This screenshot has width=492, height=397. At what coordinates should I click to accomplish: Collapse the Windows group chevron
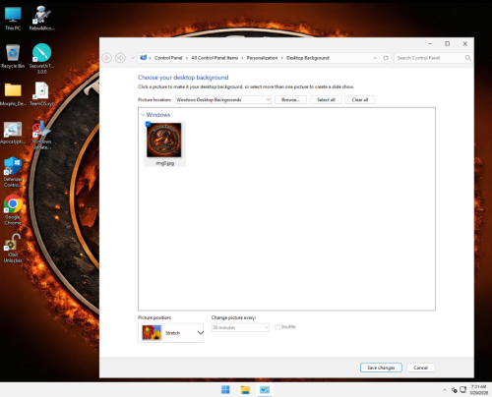pos(143,115)
